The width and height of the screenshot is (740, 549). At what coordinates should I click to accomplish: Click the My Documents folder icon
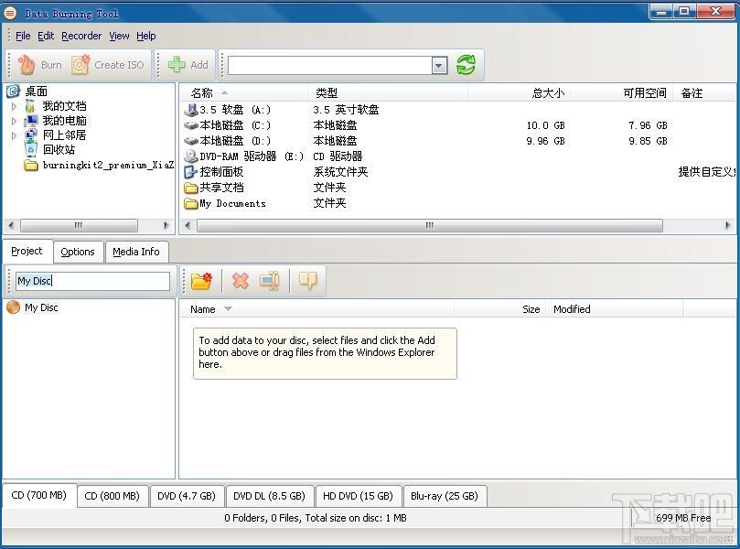tap(190, 203)
